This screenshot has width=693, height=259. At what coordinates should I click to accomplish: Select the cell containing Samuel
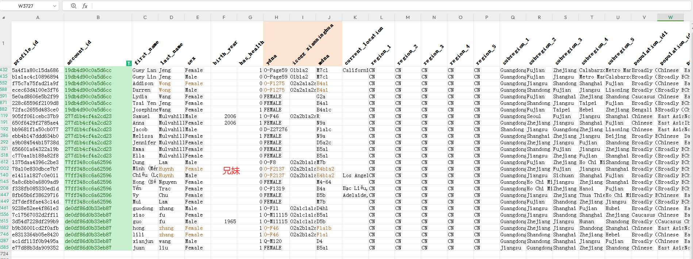pyautogui.click(x=145, y=116)
